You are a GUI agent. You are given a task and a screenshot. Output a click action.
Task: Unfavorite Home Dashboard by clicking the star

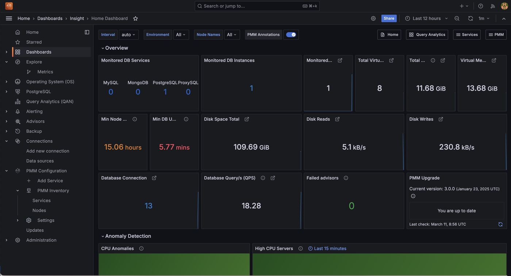click(135, 18)
